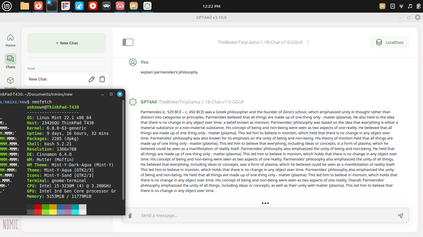Viewport: 423px width, 237px height.
Task: Send the message with the paper-plane icon
Action: 400,215
